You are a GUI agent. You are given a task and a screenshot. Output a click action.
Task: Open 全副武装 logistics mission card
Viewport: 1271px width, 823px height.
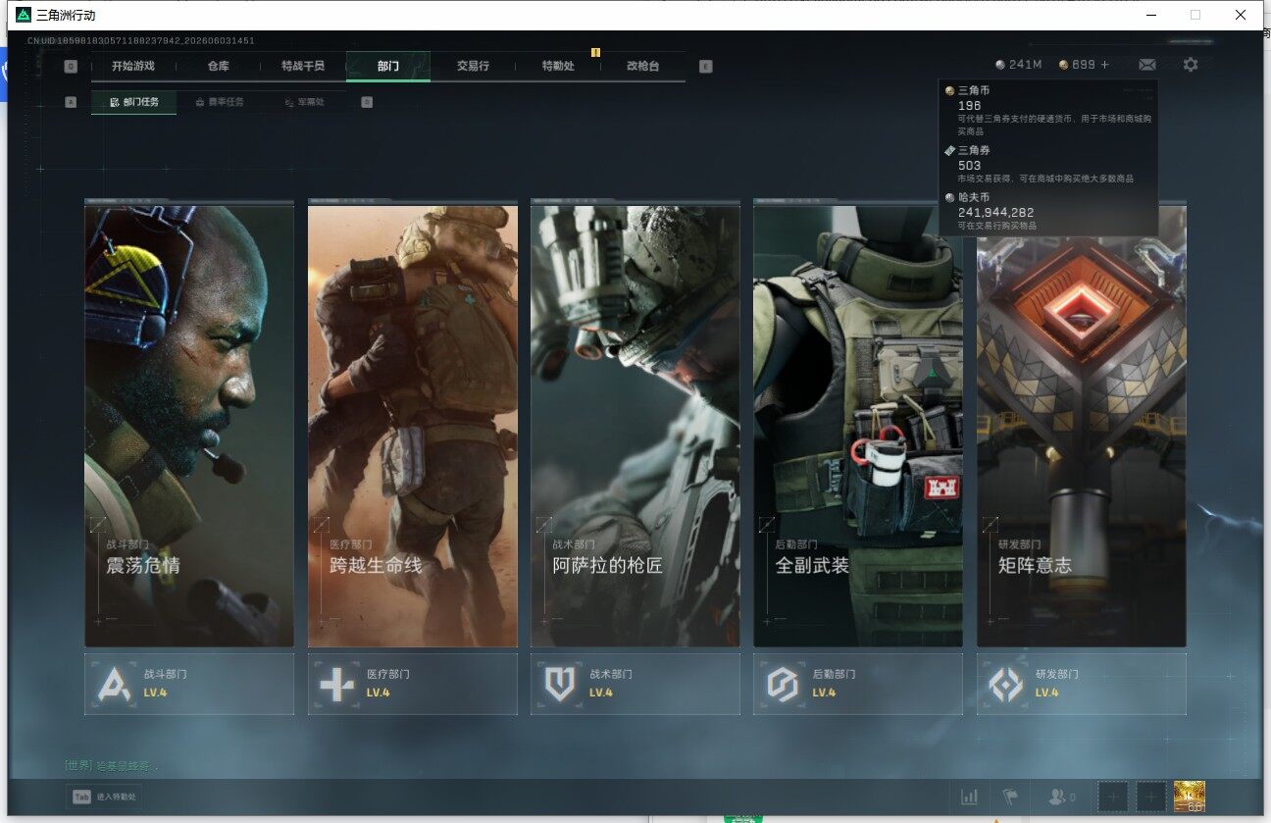[858, 426]
